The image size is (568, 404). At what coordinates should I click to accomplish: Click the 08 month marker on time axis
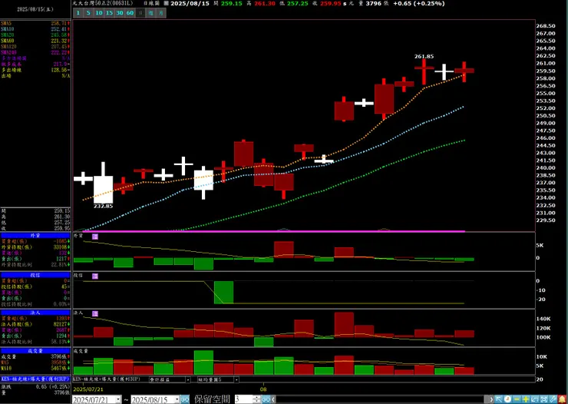coord(264,389)
